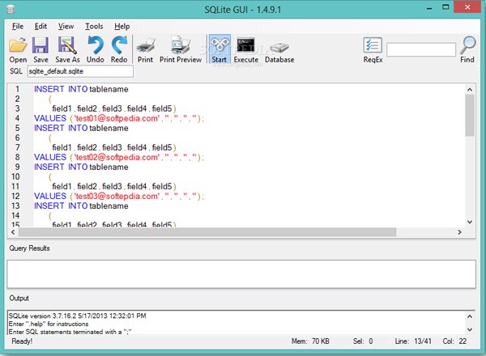
Task: Click the Mem: 70 KB status entry
Action: point(310,341)
